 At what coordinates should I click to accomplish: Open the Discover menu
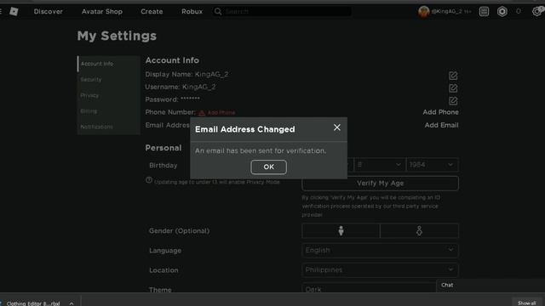(49, 11)
